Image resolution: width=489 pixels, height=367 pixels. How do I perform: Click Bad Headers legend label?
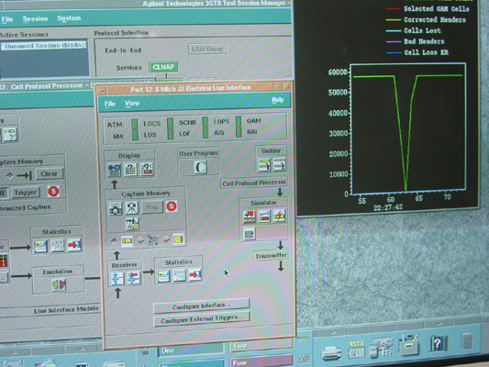(424, 41)
